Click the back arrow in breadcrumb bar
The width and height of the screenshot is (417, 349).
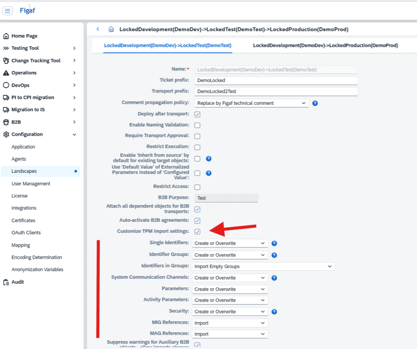(x=98, y=29)
